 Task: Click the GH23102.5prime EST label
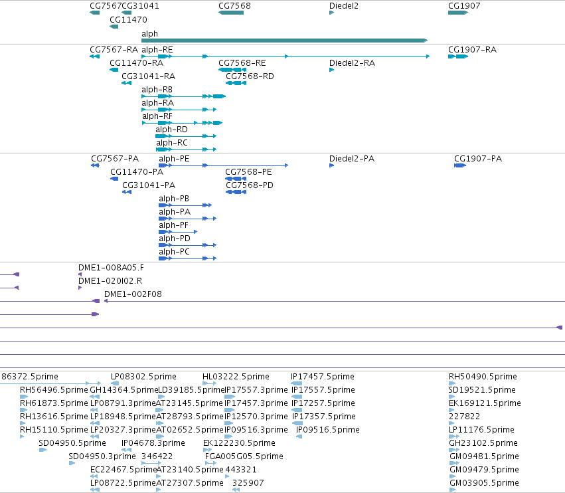[483, 443]
